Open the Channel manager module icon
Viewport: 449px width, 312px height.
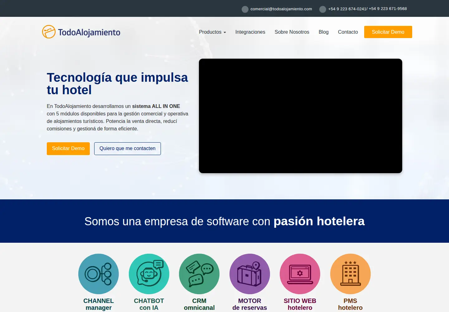(x=99, y=274)
